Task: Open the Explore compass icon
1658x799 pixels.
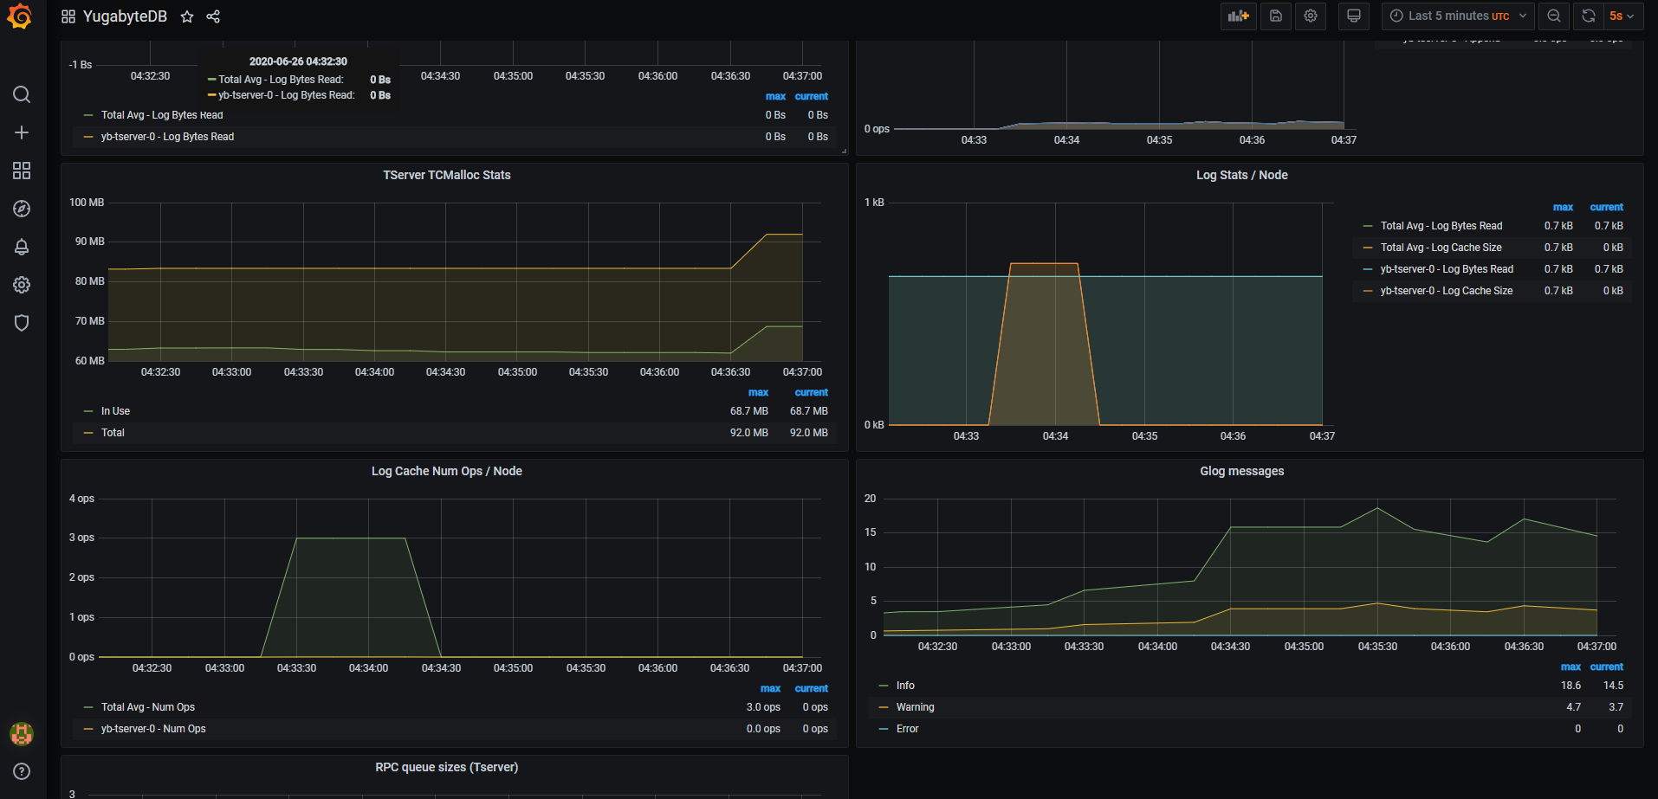Action: [22, 209]
